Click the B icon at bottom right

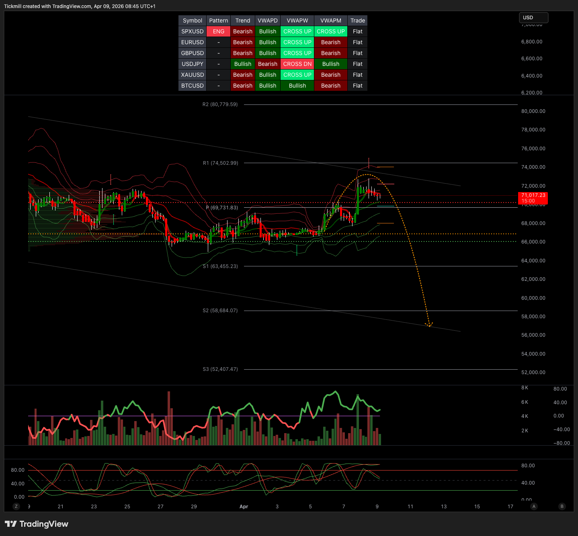pyautogui.click(x=562, y=506)
